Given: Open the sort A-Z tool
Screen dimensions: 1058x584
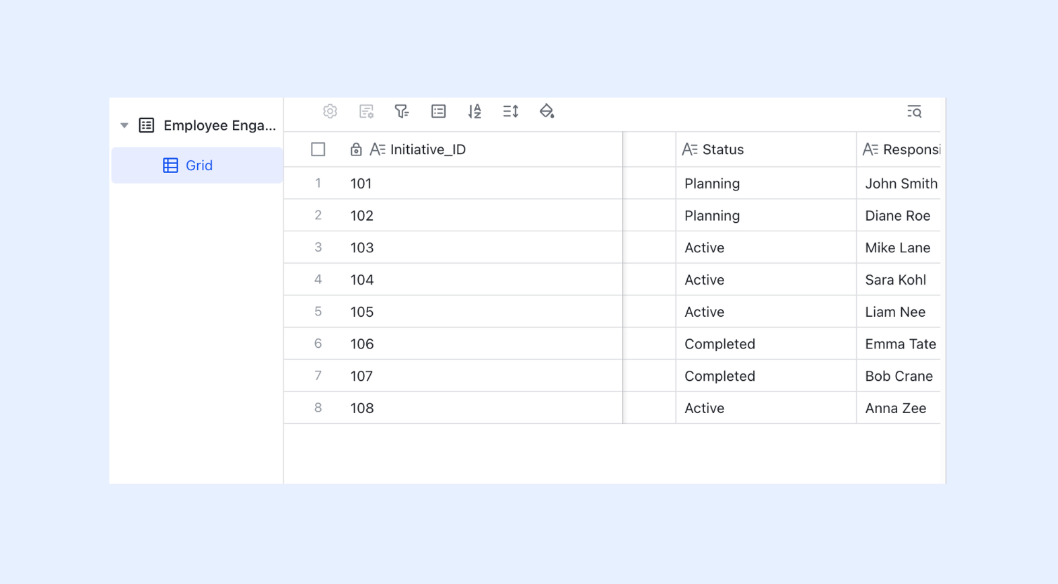Looking at the screenshot, I should click(474, 112).
